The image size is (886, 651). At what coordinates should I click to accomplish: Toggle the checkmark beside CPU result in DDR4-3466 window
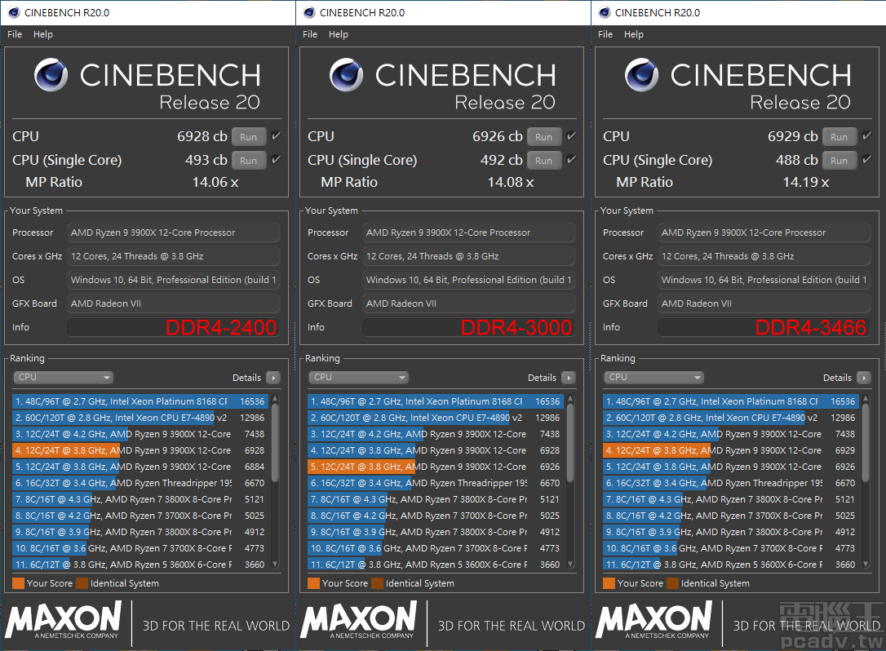click(868, 136)
